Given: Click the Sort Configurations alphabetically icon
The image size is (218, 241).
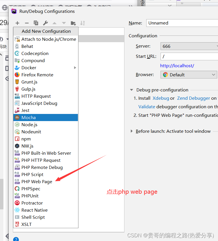Looking at the screenshot, I should [x=82, y=23].
